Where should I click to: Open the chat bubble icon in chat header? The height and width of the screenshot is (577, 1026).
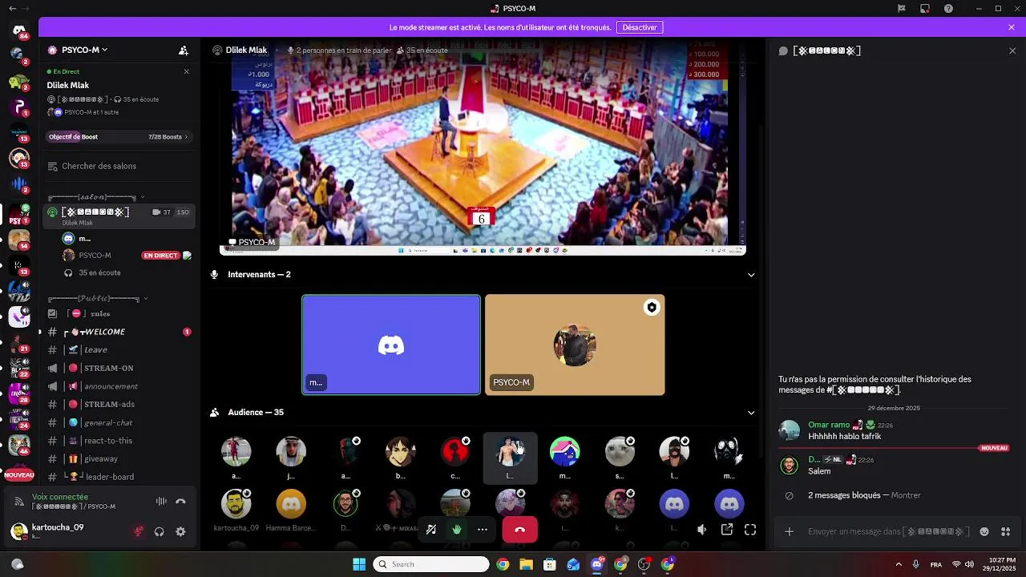(x=783, y=50)
